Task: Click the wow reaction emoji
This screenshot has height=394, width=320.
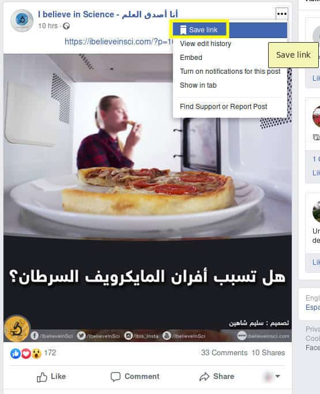Action: [x=36, y=353]
